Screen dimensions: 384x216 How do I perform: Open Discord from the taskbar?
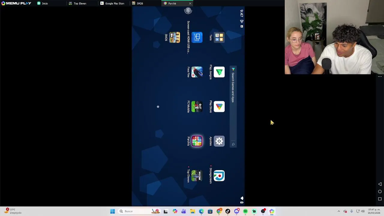tap(237, 211)
